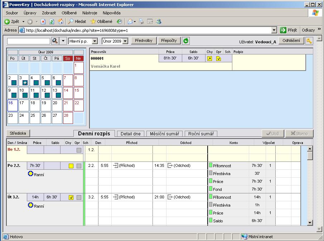This screenshot has height=241, width=324.
Task: Select day 17 in the February calendar
Action: (24, 105)
